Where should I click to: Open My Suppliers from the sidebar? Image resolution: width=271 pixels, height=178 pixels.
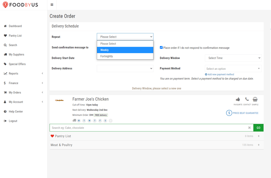point(16,54)
